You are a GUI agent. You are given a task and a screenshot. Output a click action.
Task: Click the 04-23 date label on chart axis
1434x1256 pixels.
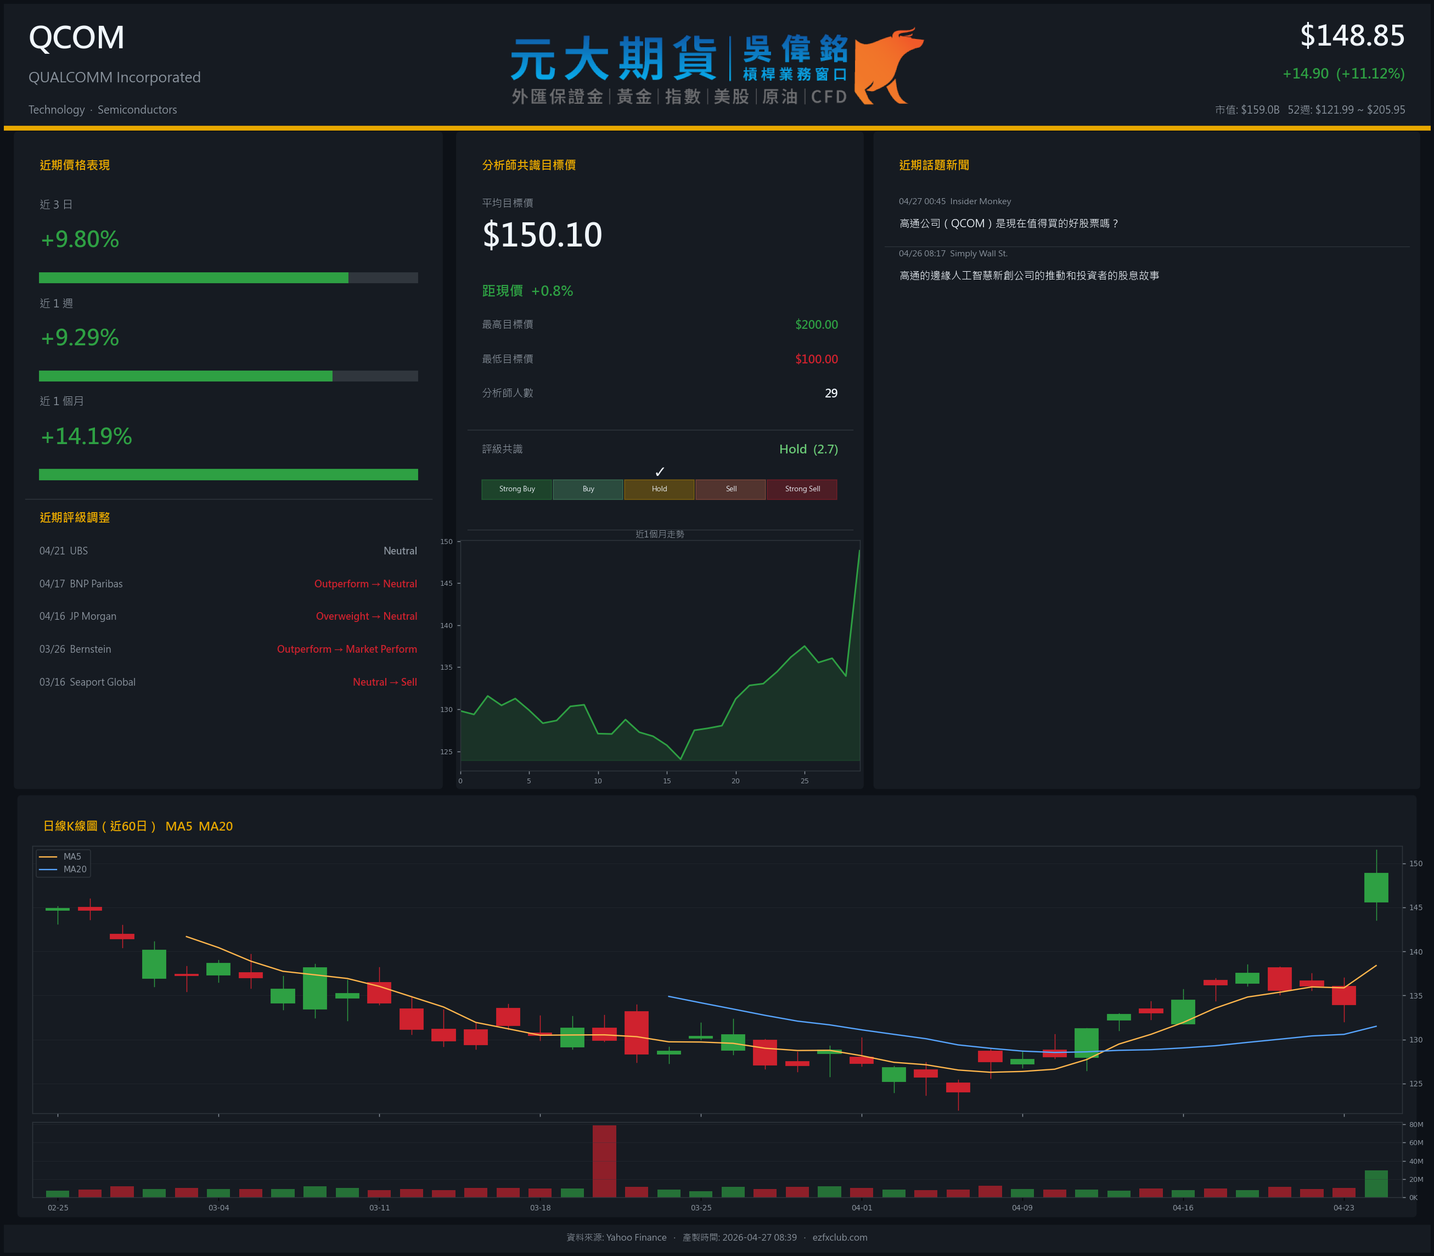click(1343, 1208)
